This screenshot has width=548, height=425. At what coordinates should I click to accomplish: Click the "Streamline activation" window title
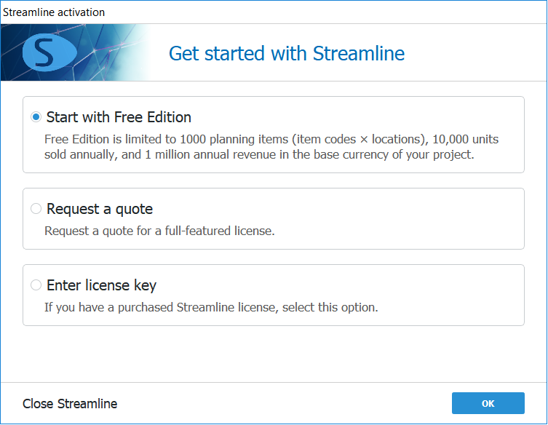(54, 12)
